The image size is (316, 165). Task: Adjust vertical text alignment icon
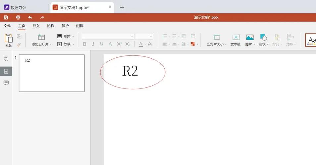(174, 44)
